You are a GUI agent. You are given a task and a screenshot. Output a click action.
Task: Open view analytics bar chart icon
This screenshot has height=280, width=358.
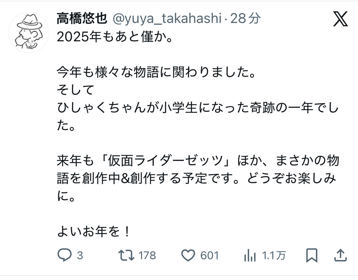click(x=250, y=255)
